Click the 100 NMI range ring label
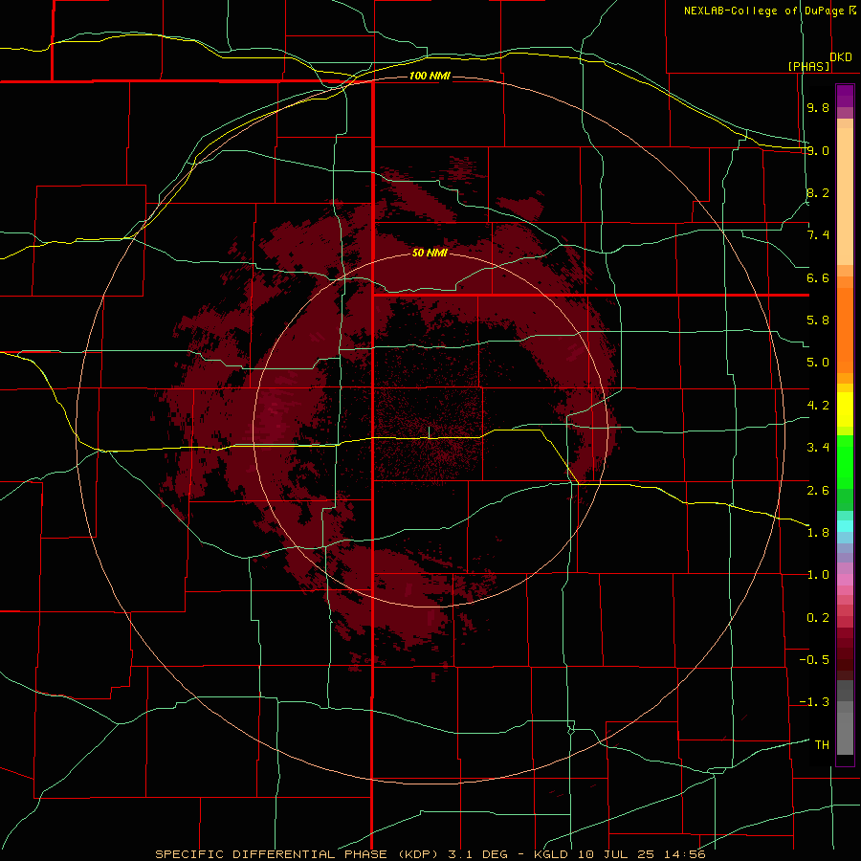The width and height of the screenshot is (861, 861). tap(430, 76)
